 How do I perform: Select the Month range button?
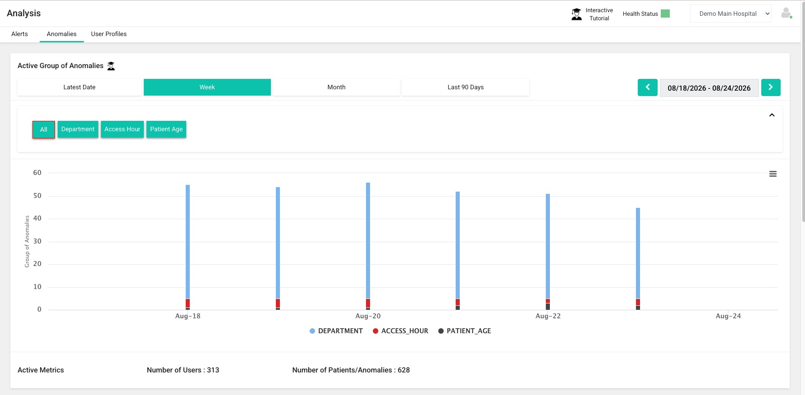(336, 87)
